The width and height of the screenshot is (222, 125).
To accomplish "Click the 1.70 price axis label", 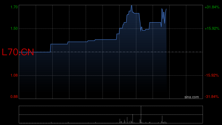I will 14,7.
